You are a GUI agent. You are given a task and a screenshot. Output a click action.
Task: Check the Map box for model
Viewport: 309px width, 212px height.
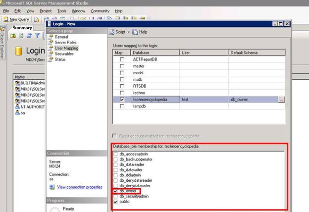tap(122, 73)
